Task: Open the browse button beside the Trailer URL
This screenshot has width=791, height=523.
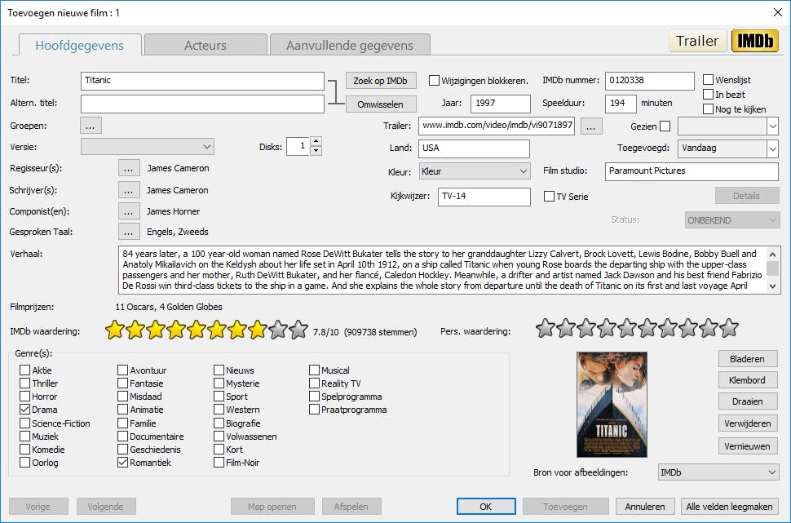Action: coord(592,126)
